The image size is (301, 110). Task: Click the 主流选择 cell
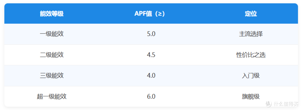coord(251,34)
